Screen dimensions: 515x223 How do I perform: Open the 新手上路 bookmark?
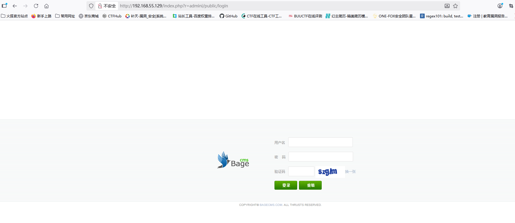(x=41, y=16)
